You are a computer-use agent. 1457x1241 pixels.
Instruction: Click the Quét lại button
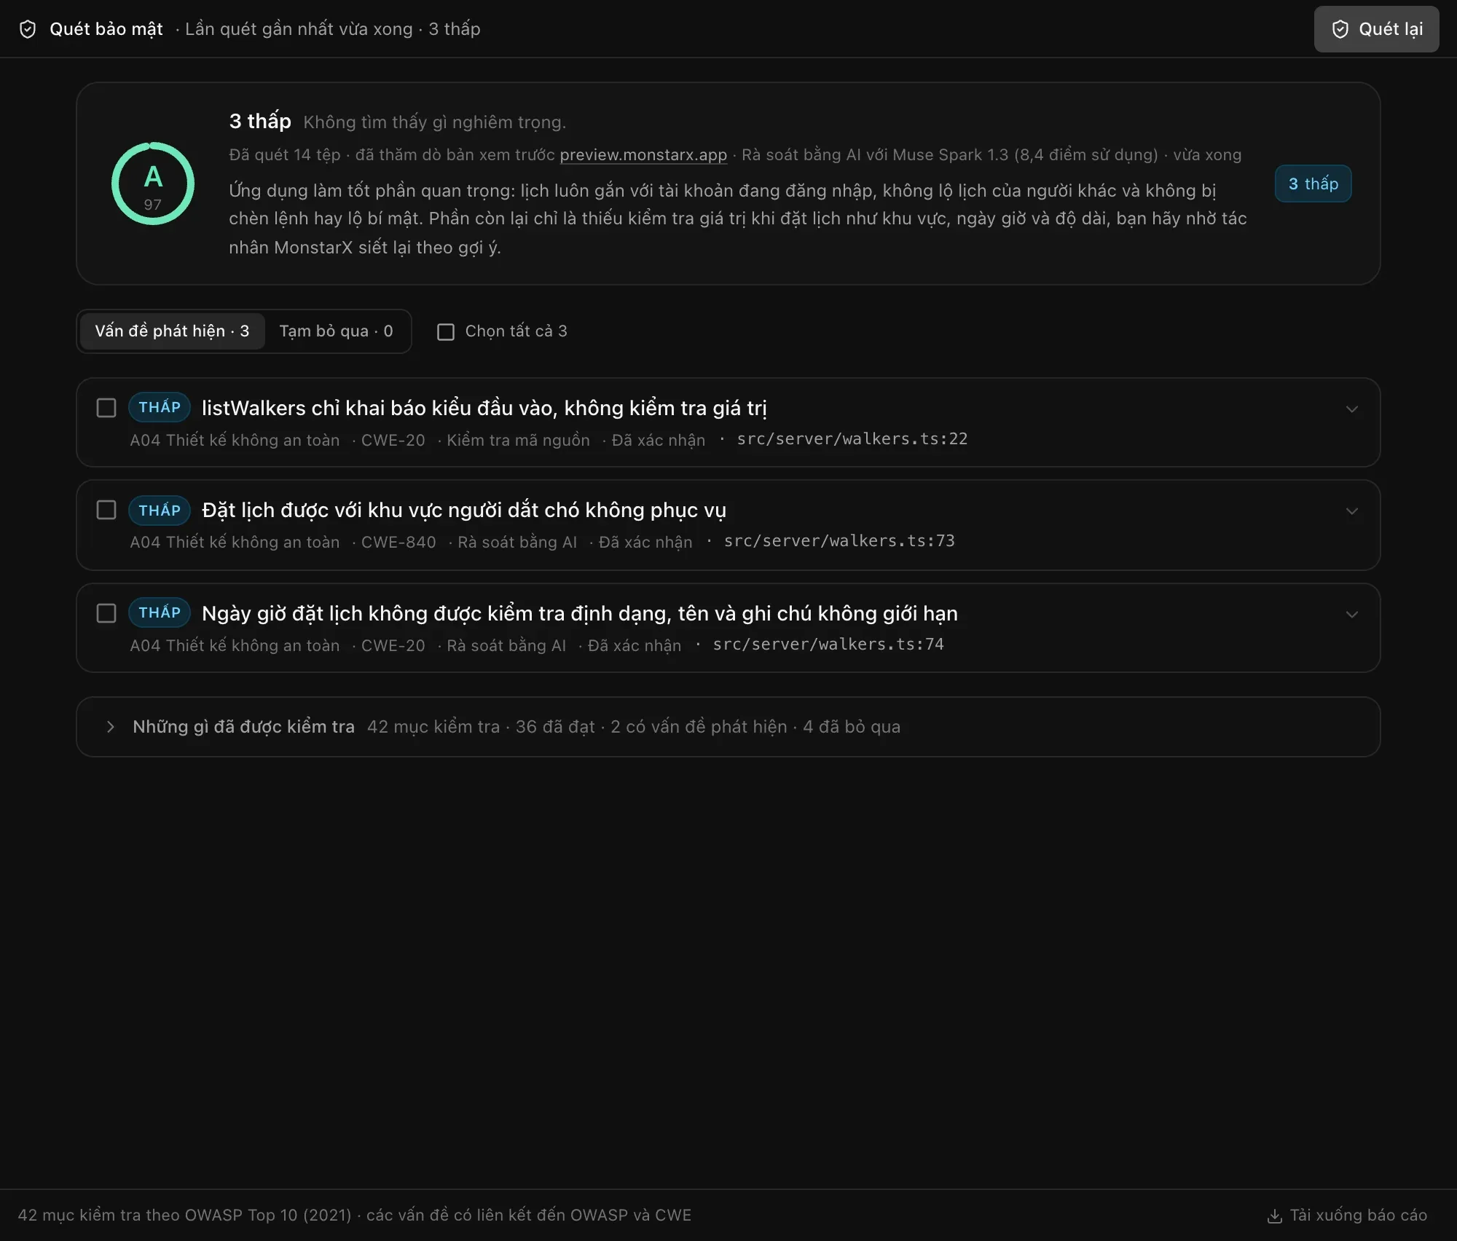click(1376, 29)
